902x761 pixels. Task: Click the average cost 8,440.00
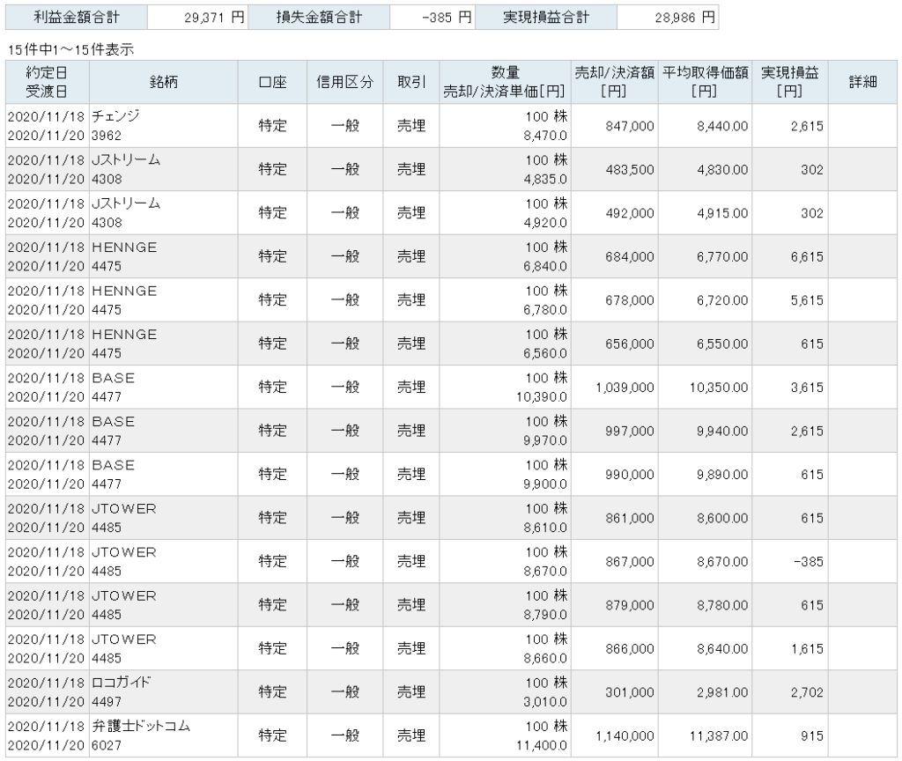coord(722,127)
